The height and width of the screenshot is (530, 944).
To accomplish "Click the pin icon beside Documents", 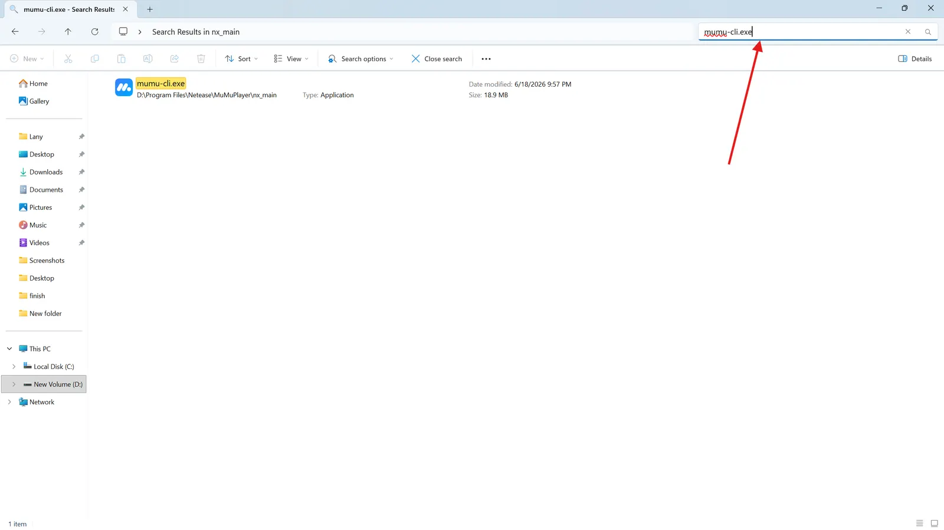I will (81, 190).
